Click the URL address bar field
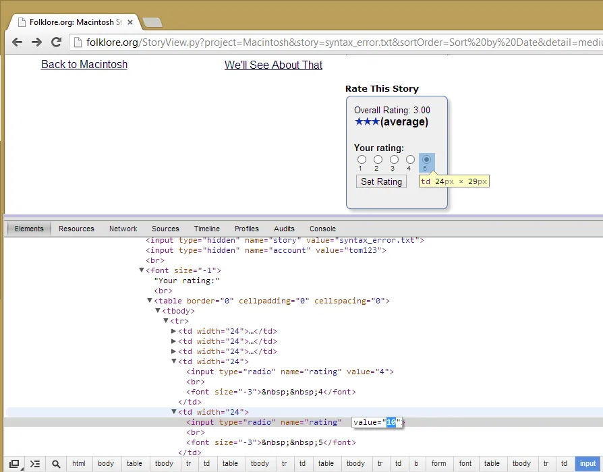The height and width of the screenshot is (472, 603). point(337,42)
